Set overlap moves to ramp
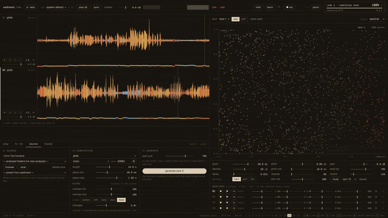This screenshot has width=388, height=218. (x=104, y=200)
